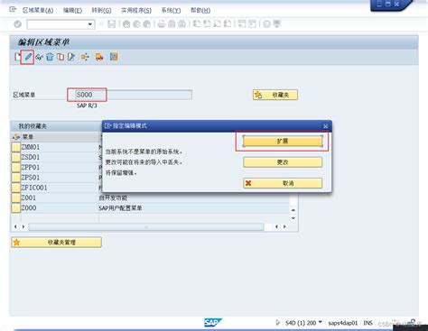Select the ZMM01 row selector box
428x331 pixels.
15,147
